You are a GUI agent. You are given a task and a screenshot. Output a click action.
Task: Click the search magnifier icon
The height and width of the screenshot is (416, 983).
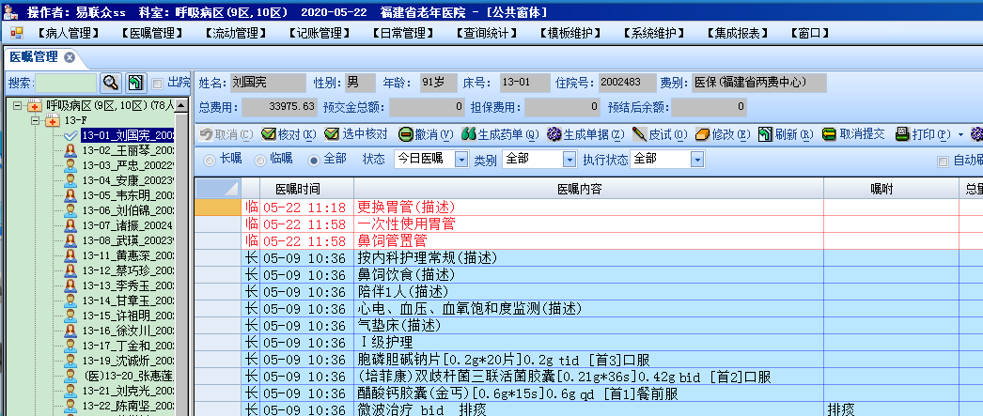(111, 83)
